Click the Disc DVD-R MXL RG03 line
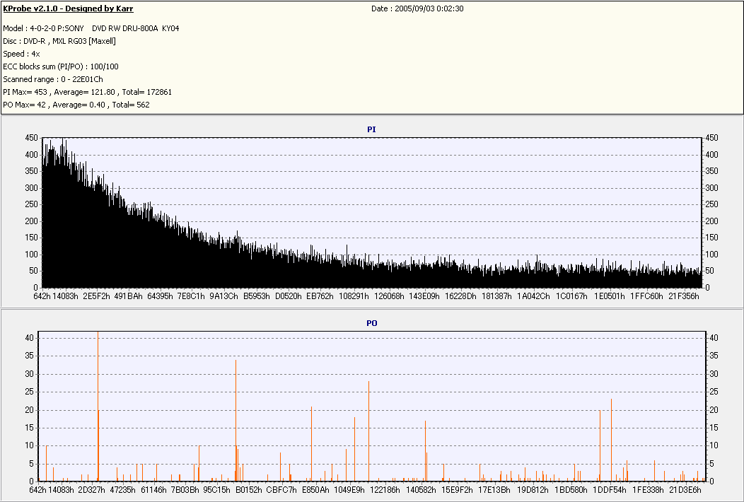 (x=59, y=41)
